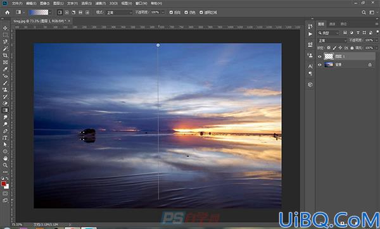Open the layer Opacity dropdown arrow

(377, 40)
